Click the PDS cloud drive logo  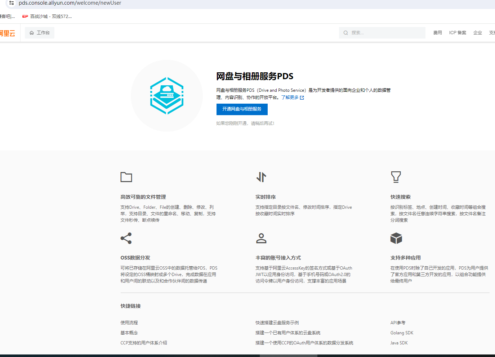click(167, 96)
